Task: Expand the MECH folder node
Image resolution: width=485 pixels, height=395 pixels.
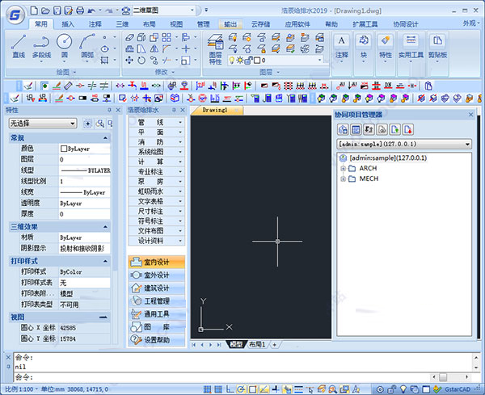Action: pyautogui.click(x=343, y=179)
